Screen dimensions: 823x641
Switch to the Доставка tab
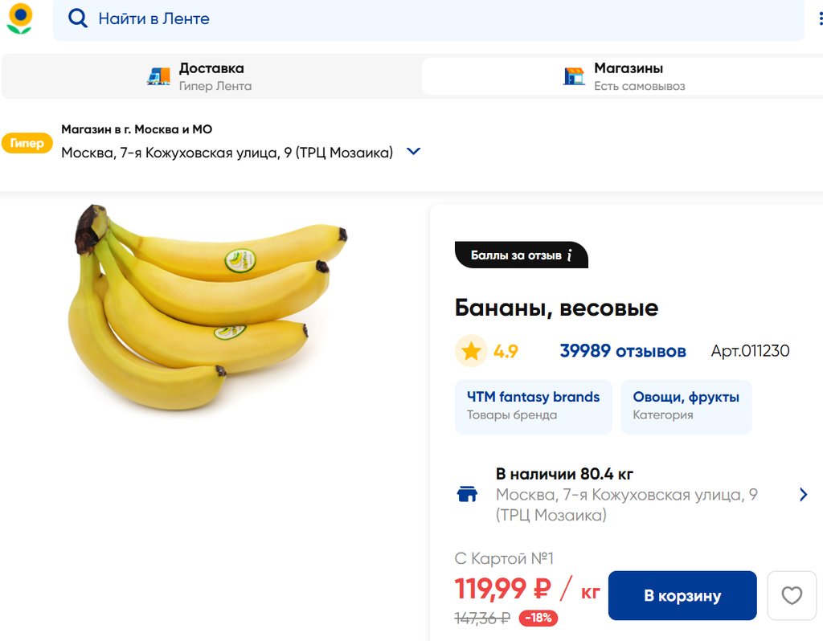[211, 76]
